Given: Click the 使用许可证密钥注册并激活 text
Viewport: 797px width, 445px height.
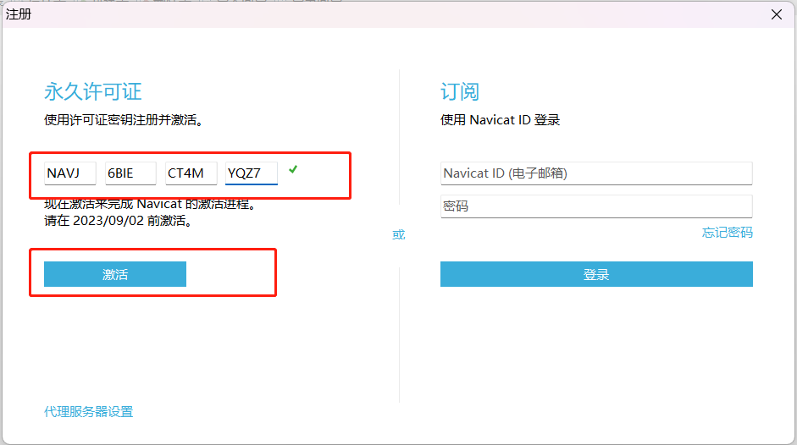Looking at the screenshot, I should coord(124,120).
